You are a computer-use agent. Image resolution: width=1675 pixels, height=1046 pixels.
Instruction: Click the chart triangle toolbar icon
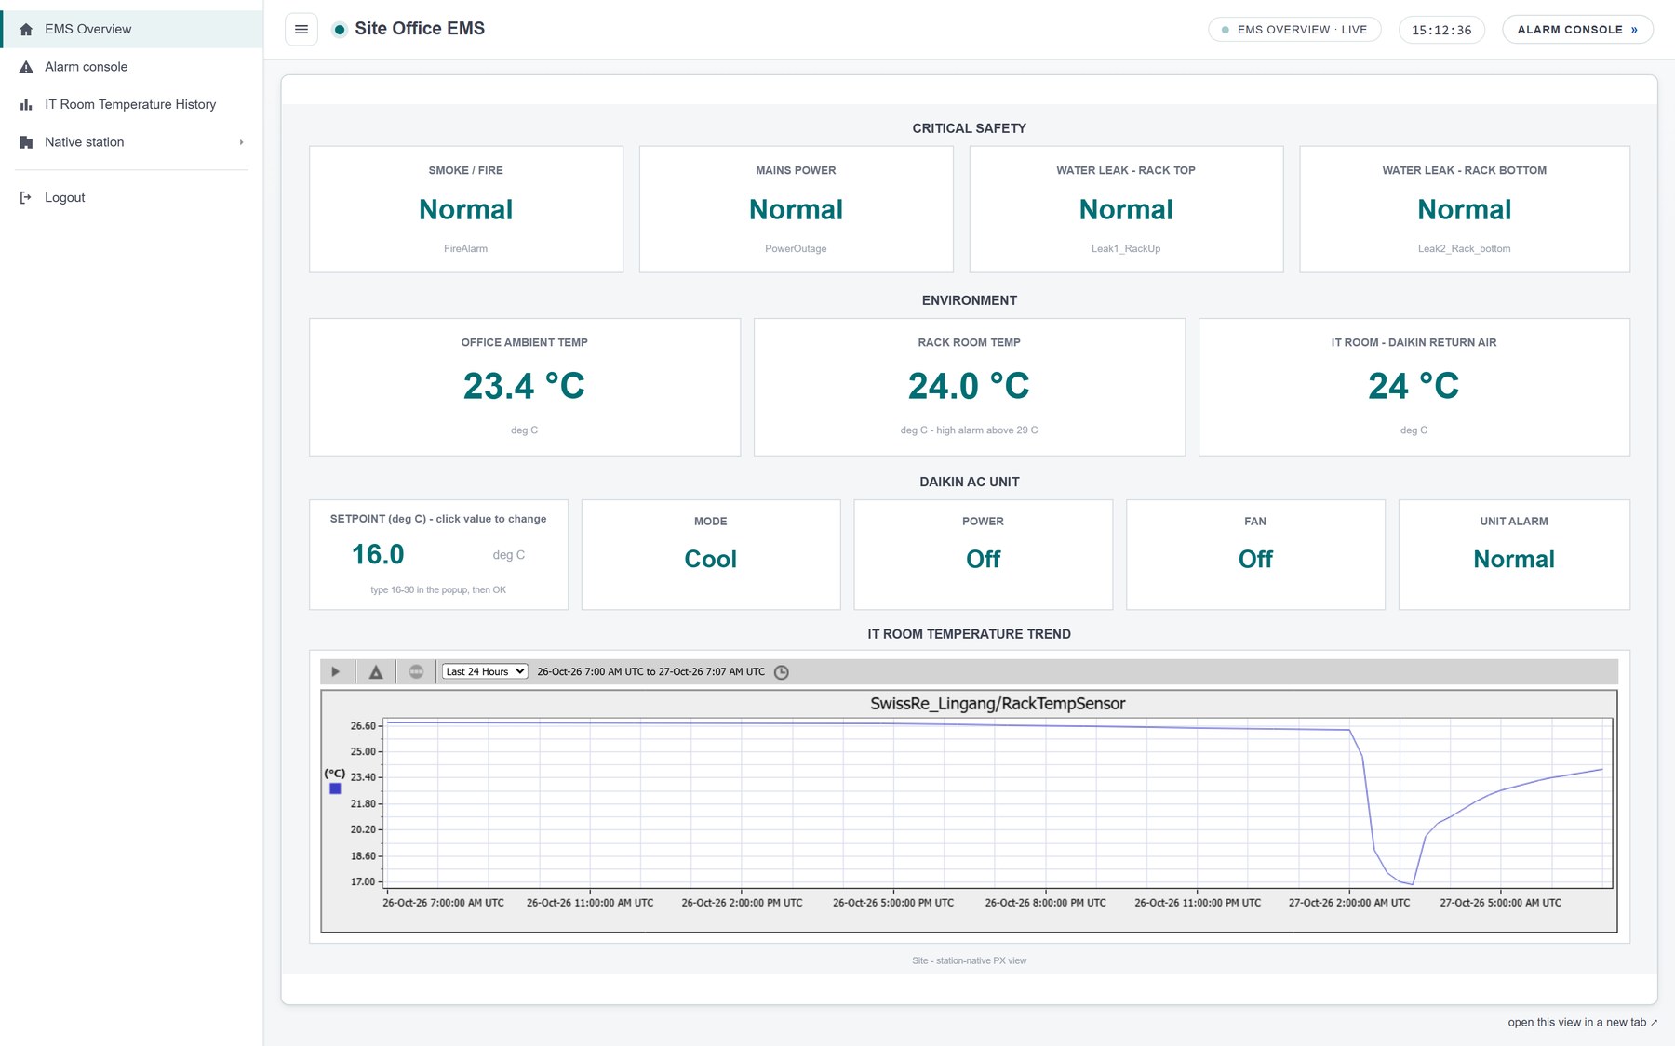coord(376,671)
